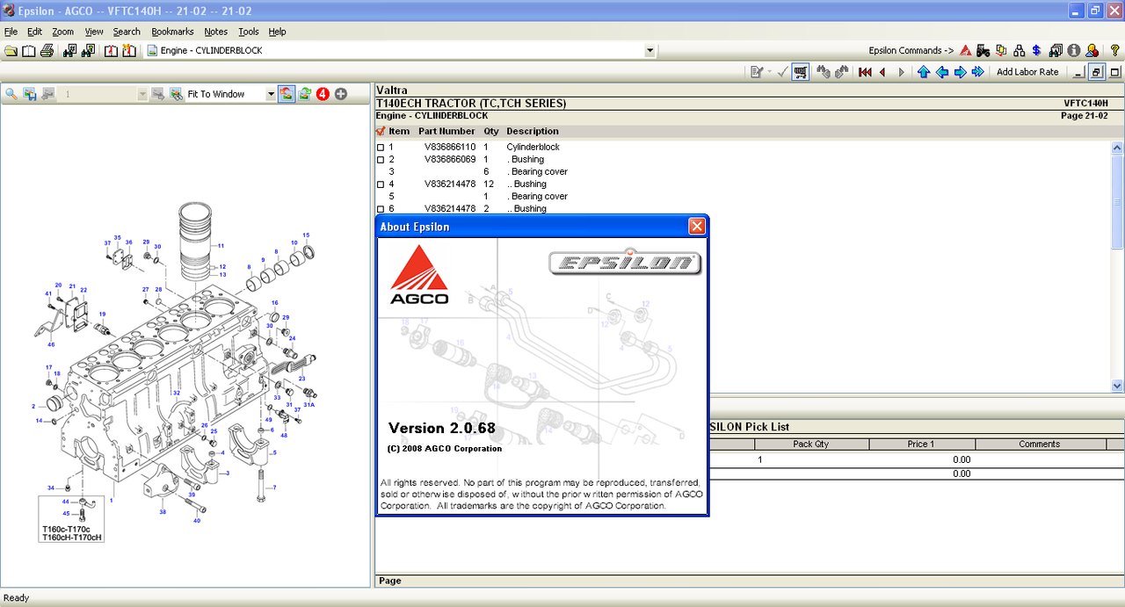
Task: Click the printer icon
Action: click(x=47, y=51)
